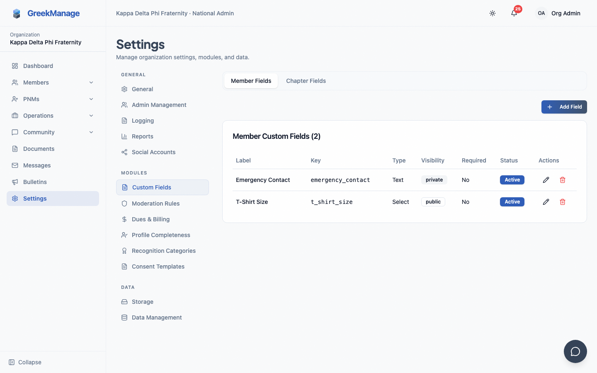Click the Add Field button
Image resolution: width=597 pixels, height=373 pixels.
click(x=564, y=107)
